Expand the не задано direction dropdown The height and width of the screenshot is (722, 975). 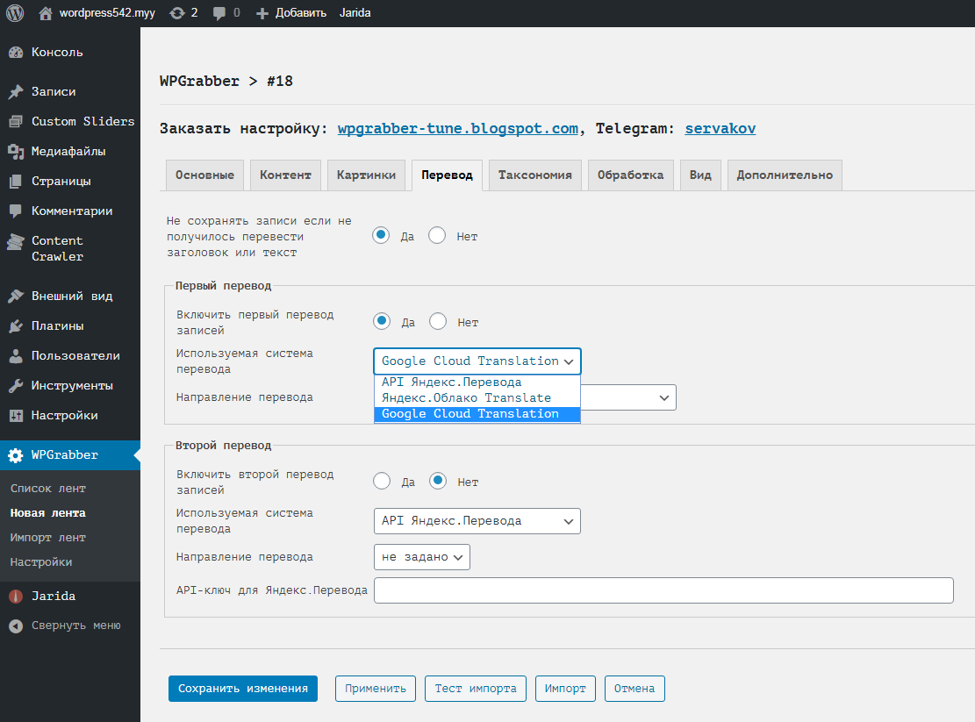(x=421, y=556)
